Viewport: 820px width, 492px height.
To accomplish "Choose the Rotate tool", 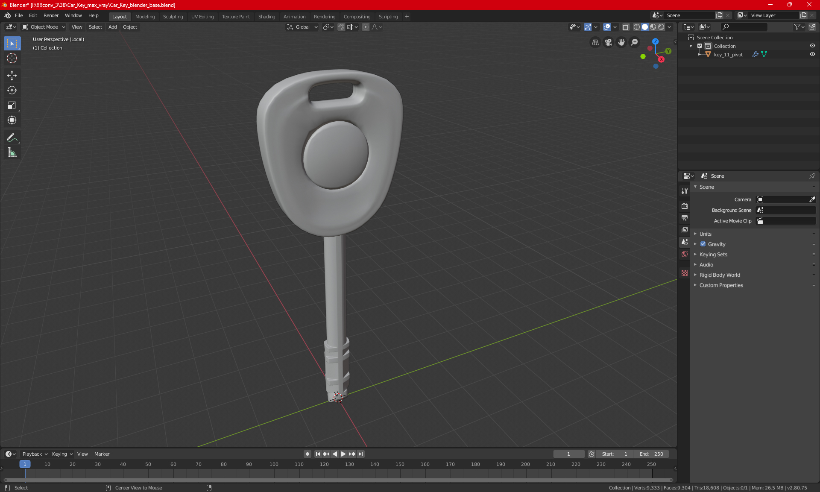I will (x=12, y=90).
